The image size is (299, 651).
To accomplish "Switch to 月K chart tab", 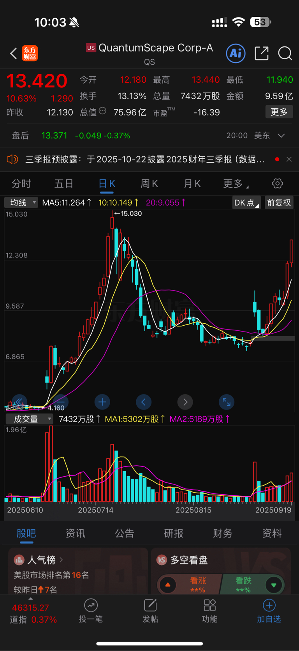I will (192, 183).
